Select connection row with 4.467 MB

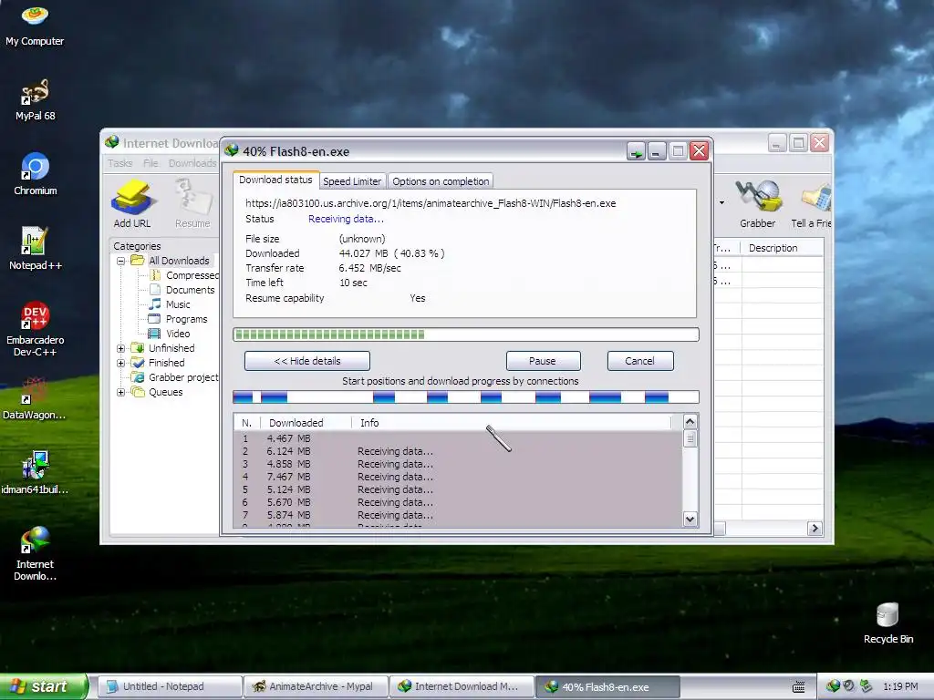pos(458,438)
